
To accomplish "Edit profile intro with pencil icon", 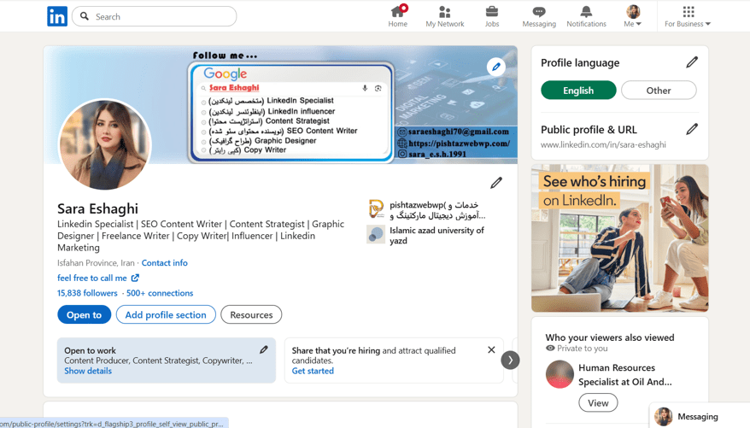I will pyautogui.click(x=496, y=183).
